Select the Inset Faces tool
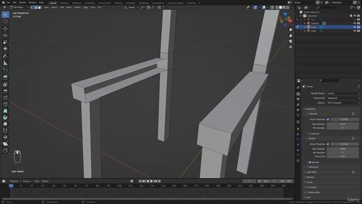362x204 pixels. (5, 84)
